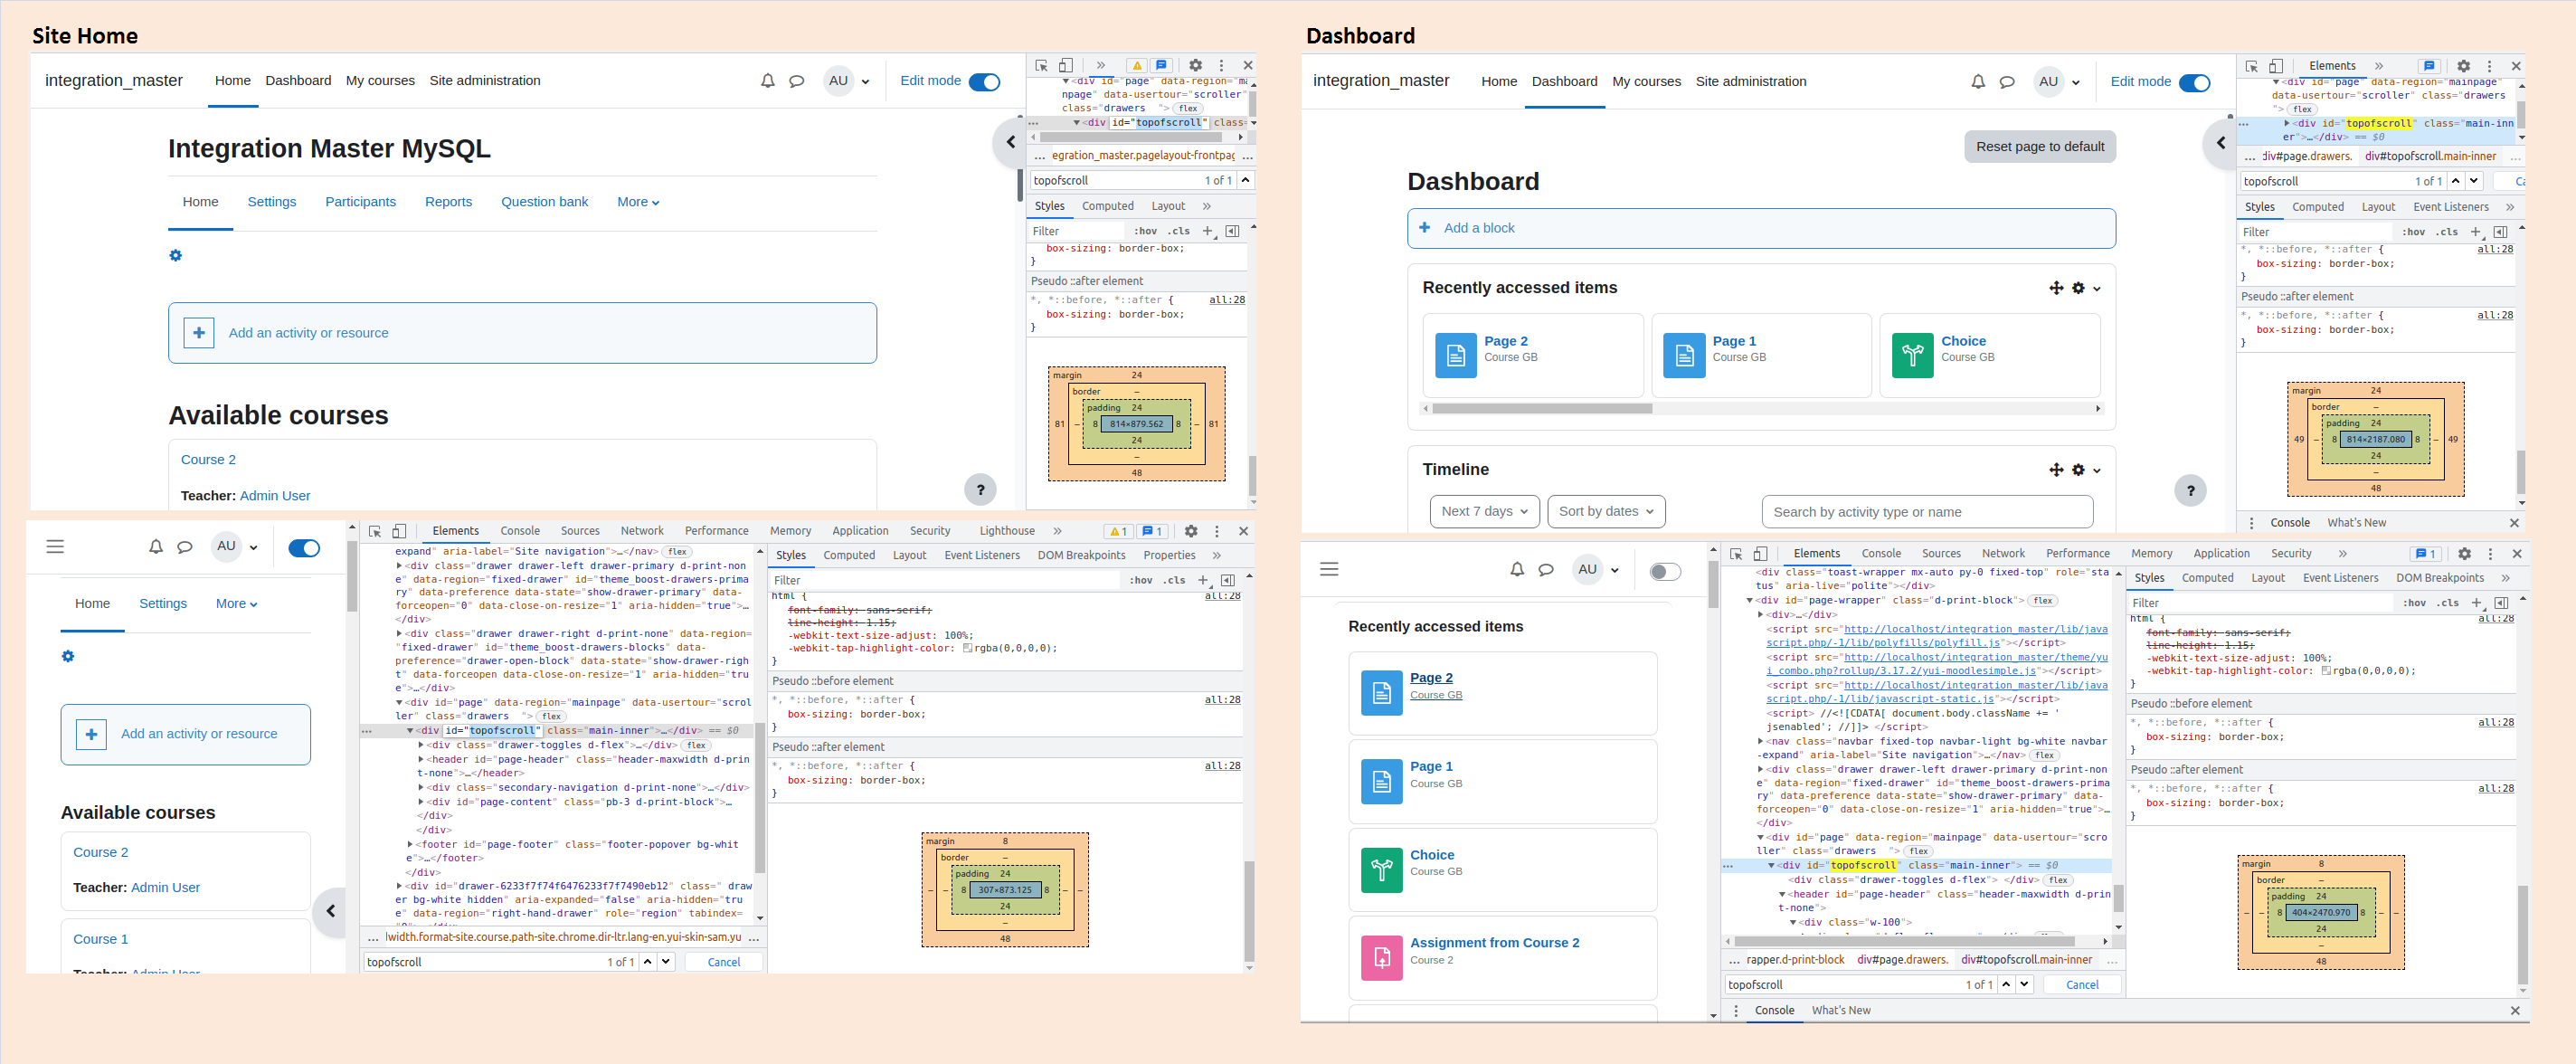Image resolution: width=2576 pixels, height=1064 pixels.
Task: Select inspect-element tool in narrow Dashboard DevTools
Action: point(1736,554)
